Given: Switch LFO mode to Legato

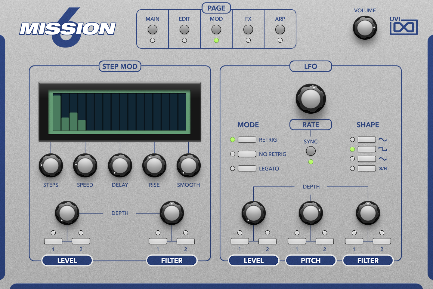Looking at the screenshot, I should click(x=247, y=168).
